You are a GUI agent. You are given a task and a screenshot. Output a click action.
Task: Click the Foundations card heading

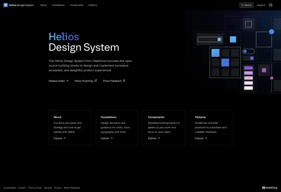(x=108, y=117)
